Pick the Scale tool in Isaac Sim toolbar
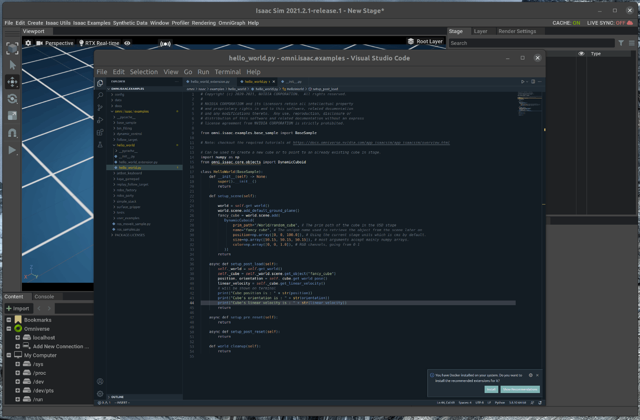 pyautogui.click(x=12, y=116)
